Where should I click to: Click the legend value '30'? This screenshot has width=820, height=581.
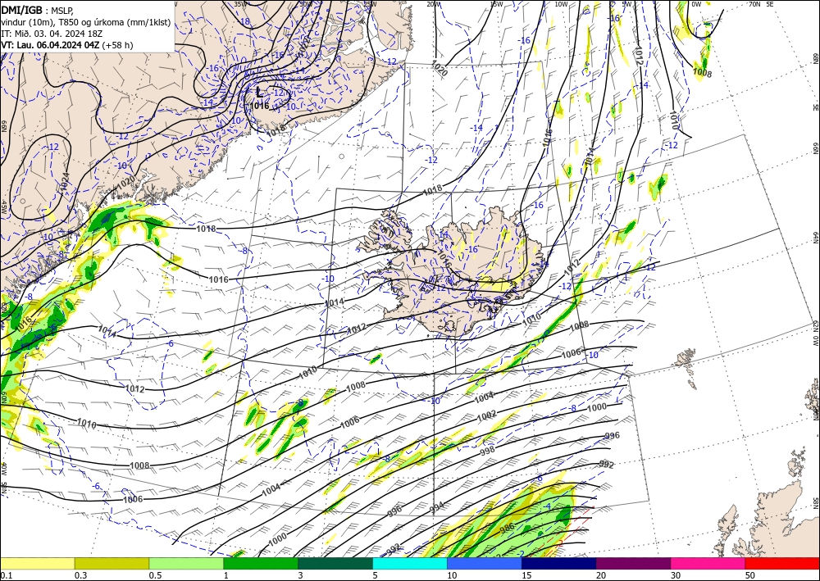675,575
